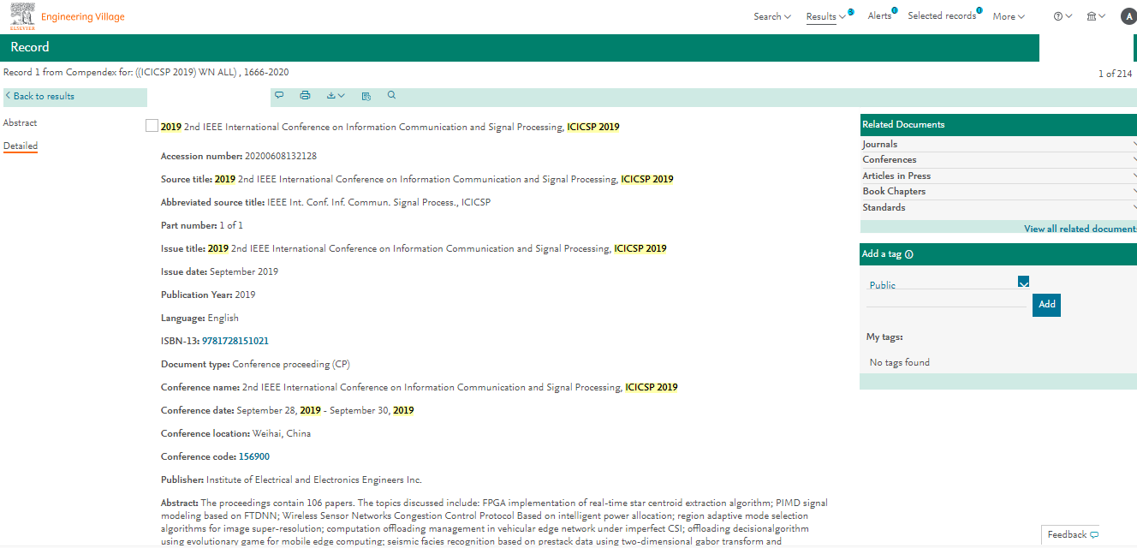Switch to the Abstract view tab

click(x=20, y=122)
